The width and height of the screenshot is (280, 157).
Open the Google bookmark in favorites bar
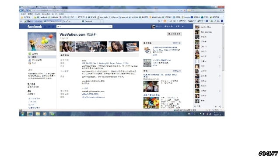[185, 17]
